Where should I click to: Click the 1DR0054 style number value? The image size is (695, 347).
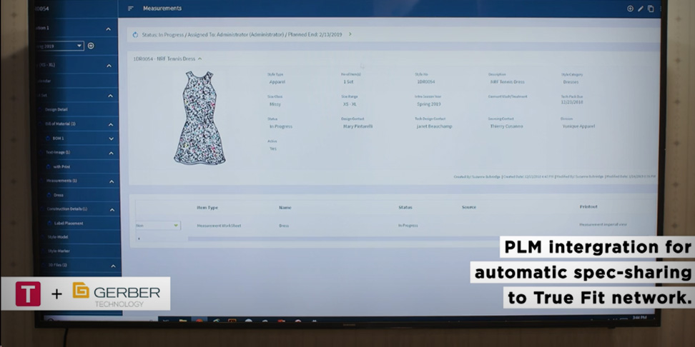click(426, 82)
